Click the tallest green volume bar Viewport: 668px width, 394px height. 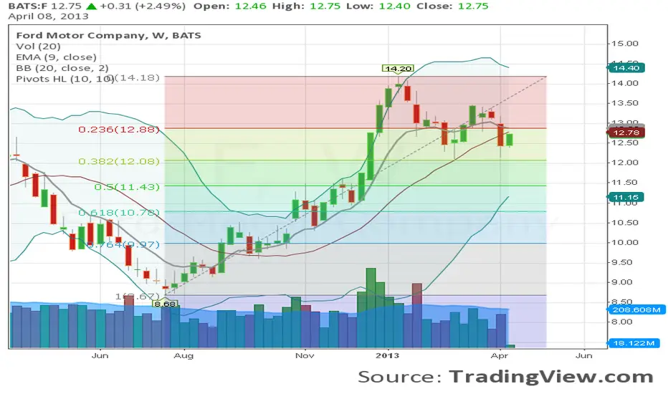tap(371, 307)
